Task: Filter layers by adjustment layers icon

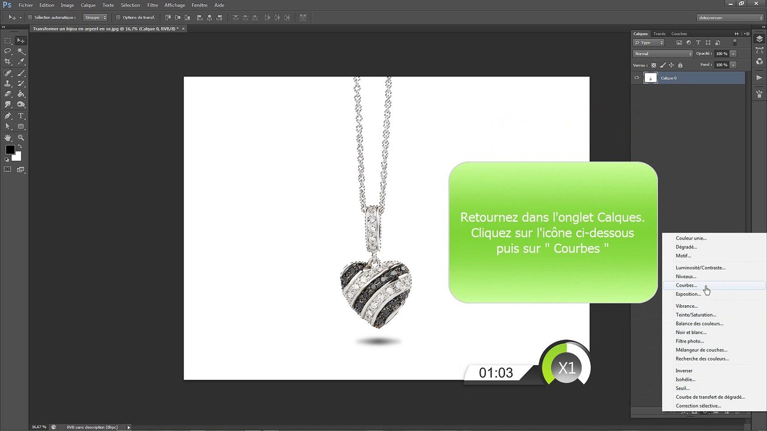Action: tap(689, 43)
